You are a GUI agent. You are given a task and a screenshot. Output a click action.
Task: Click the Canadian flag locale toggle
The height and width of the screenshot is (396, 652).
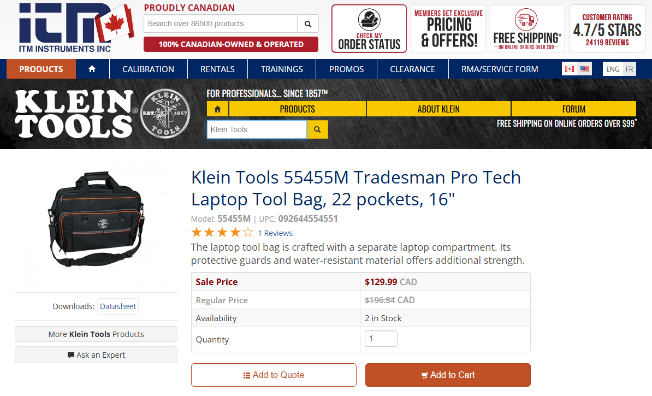(x=570, y=69)
